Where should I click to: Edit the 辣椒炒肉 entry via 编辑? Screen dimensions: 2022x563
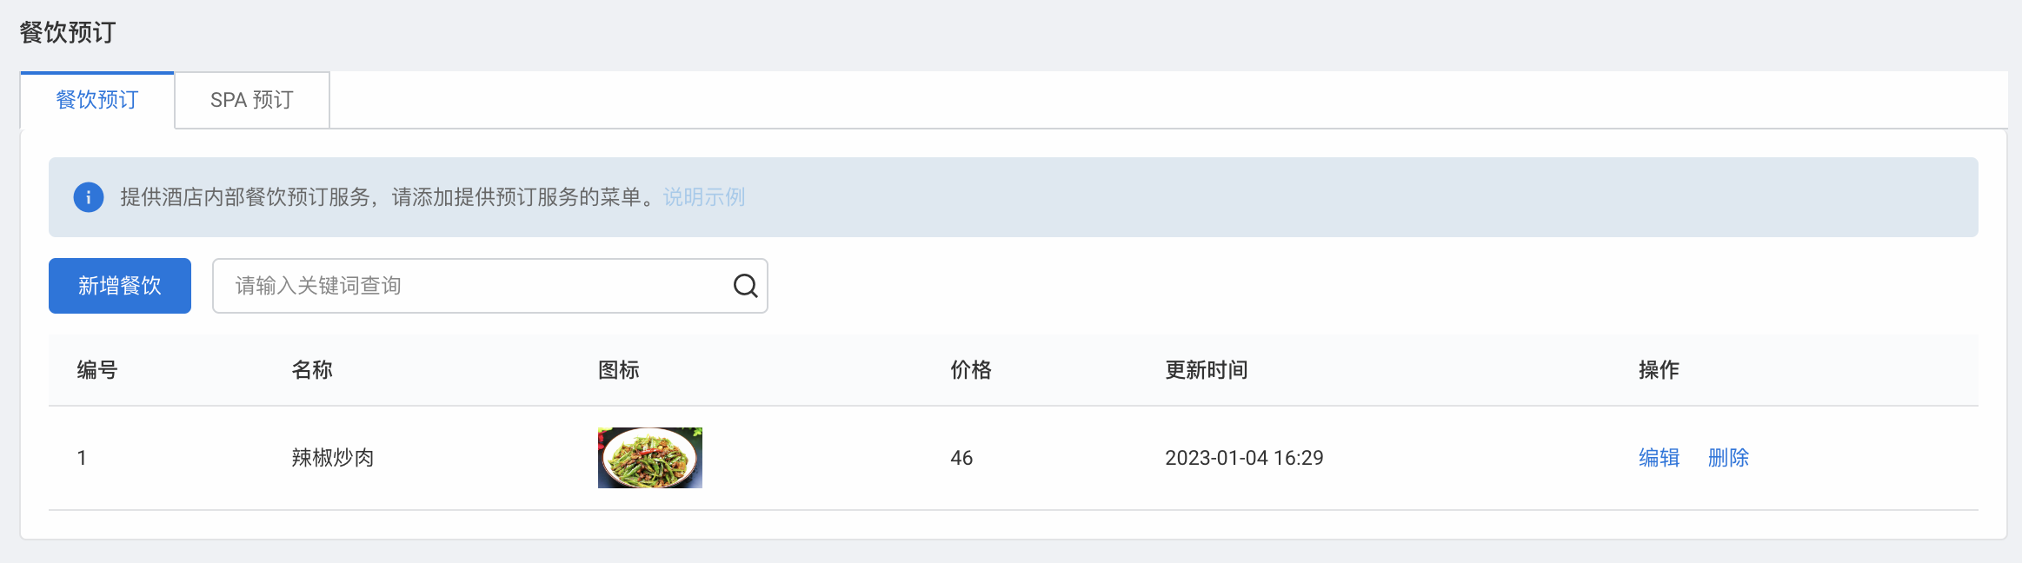1659,458
